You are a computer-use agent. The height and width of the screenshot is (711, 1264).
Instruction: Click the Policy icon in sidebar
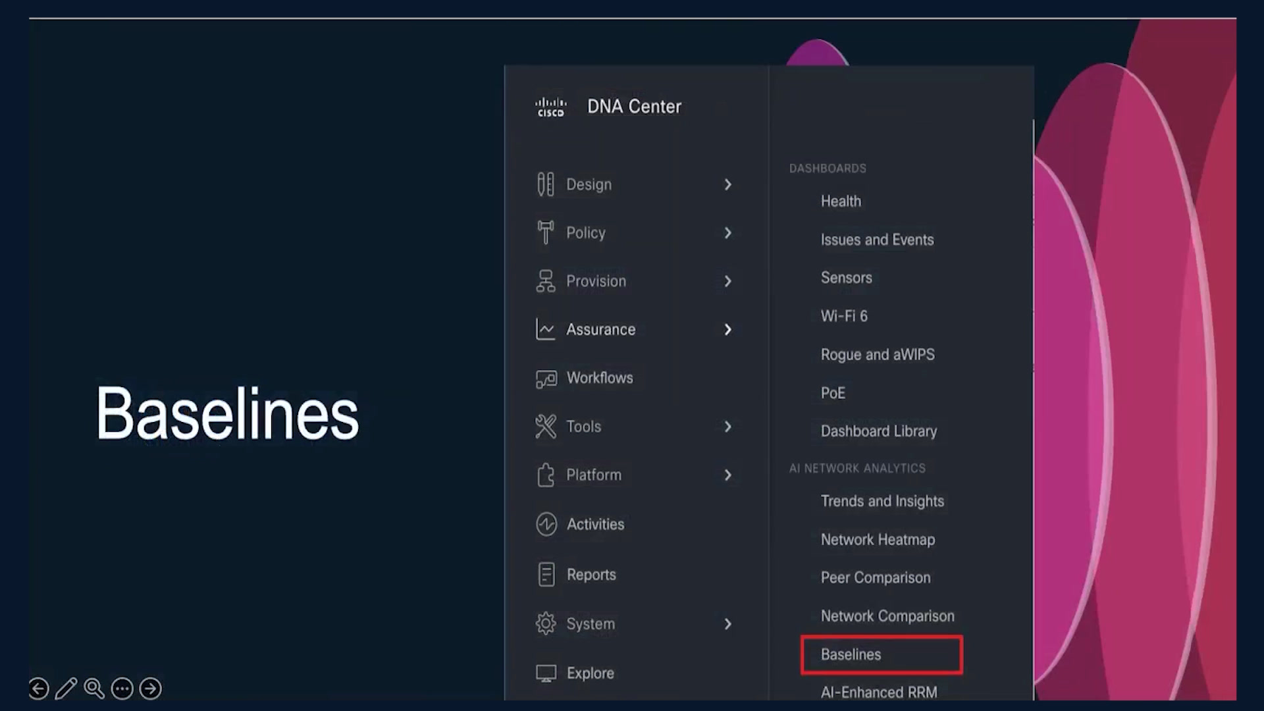pos(545,232)
